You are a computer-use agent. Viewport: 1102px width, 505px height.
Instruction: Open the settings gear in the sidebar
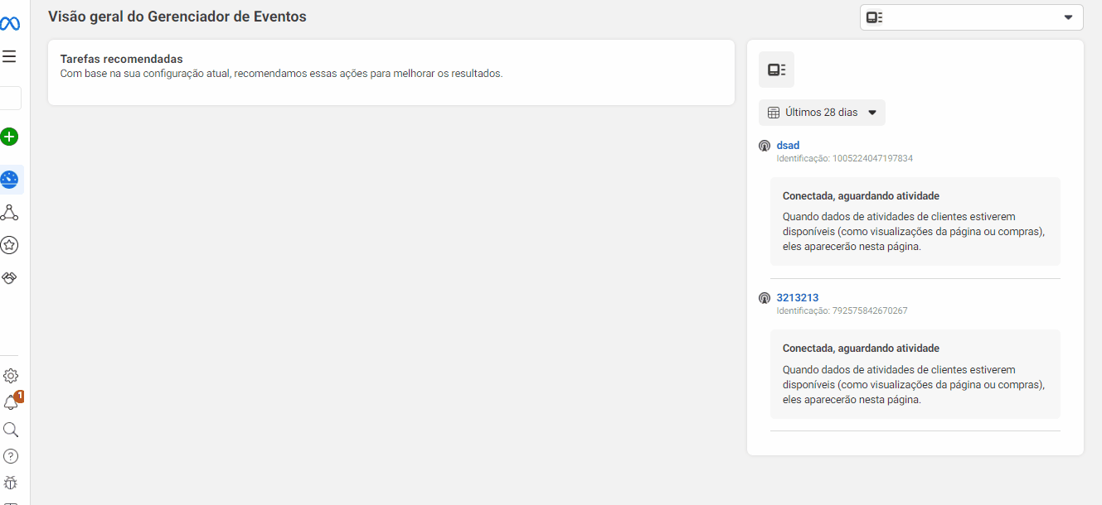click(10, 375)
